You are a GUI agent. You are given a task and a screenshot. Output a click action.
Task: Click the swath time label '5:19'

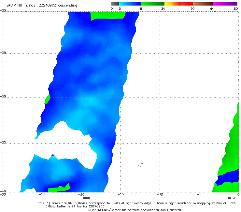click(231, 198)
